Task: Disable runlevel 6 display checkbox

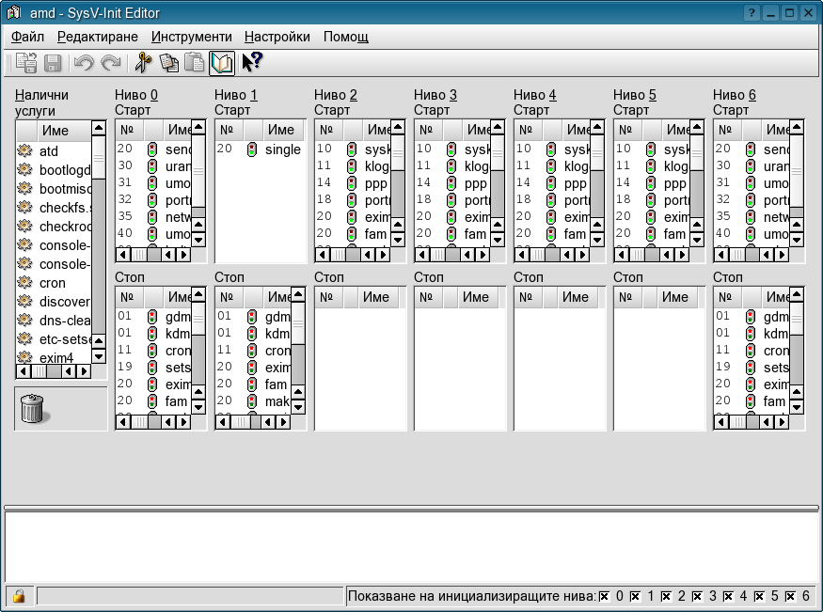Action: coord(790,596)
